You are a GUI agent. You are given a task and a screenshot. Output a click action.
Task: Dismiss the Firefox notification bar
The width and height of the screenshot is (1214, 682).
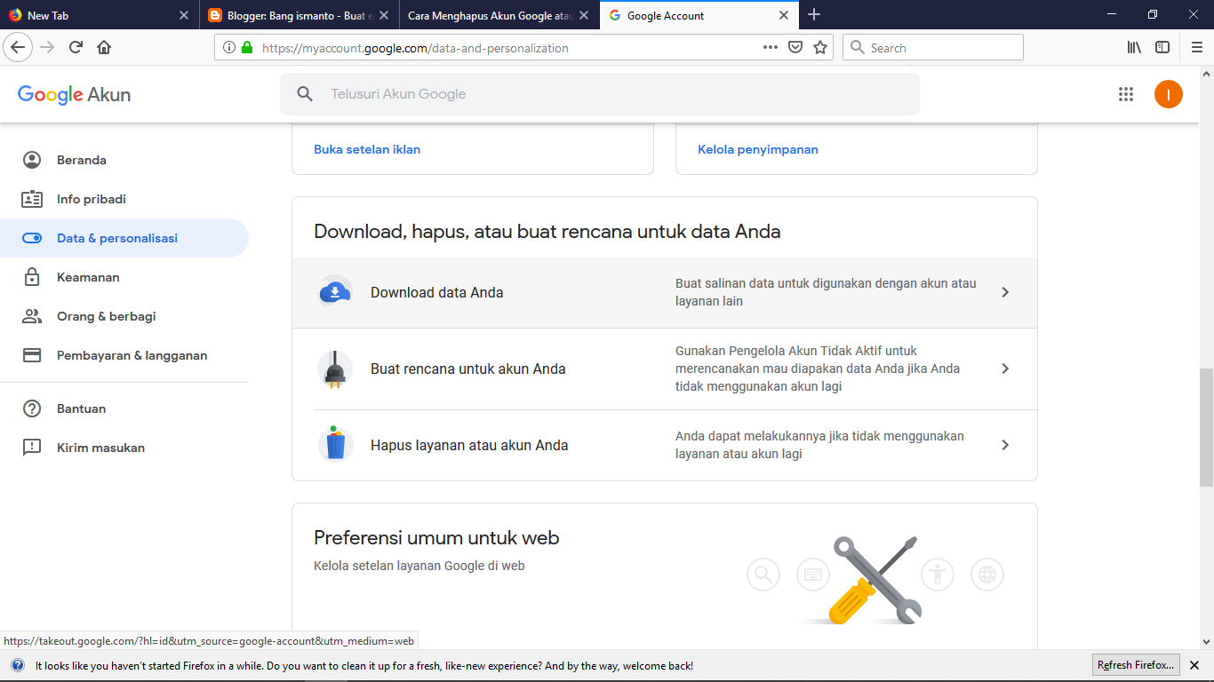tap(1194, 665)
